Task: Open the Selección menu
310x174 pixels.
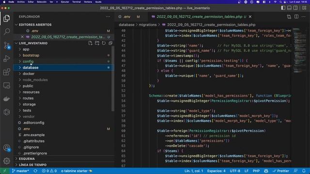Action: coord(42,2)
